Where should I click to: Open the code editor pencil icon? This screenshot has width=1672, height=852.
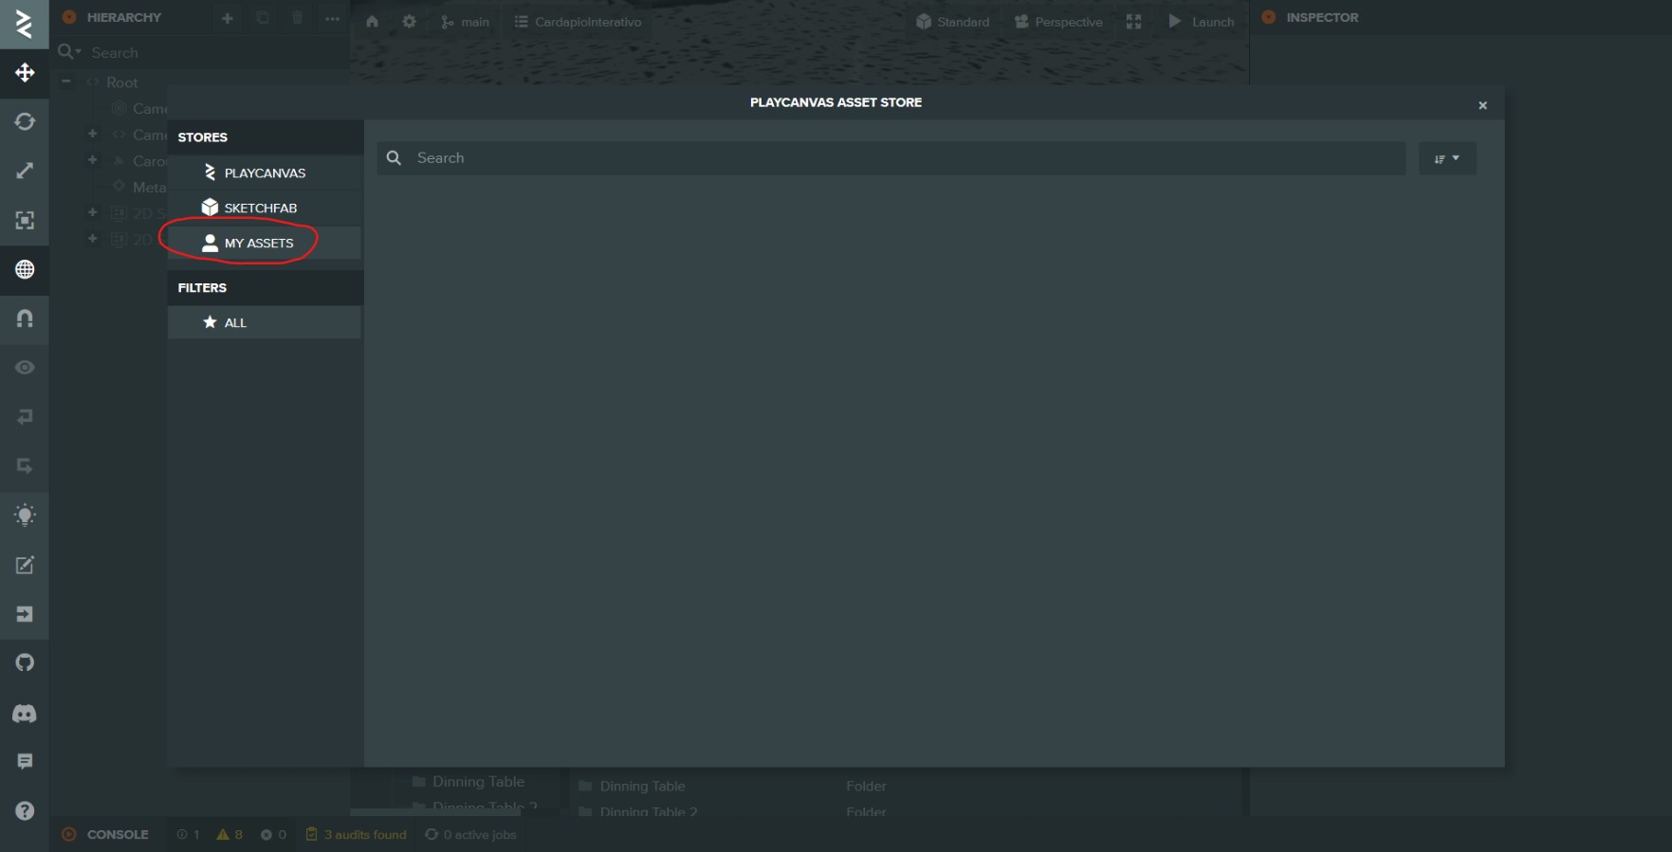point(25,565)
